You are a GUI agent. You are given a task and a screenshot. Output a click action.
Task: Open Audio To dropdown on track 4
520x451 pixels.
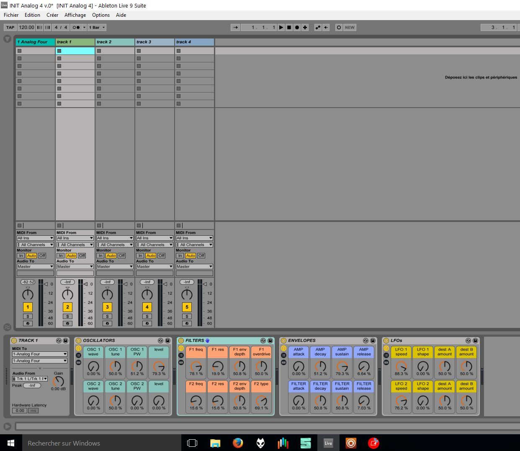[194, 267]
